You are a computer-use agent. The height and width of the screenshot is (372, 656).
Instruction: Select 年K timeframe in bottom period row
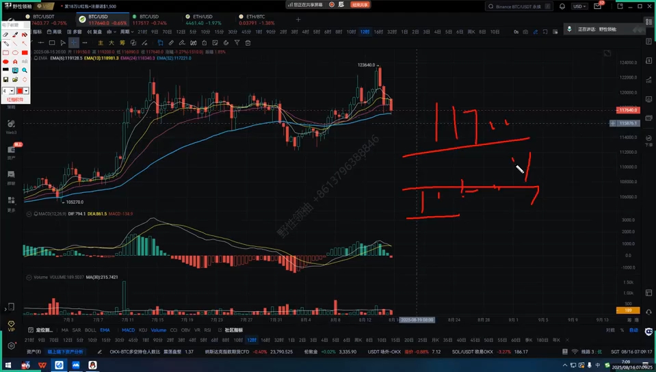556,340
